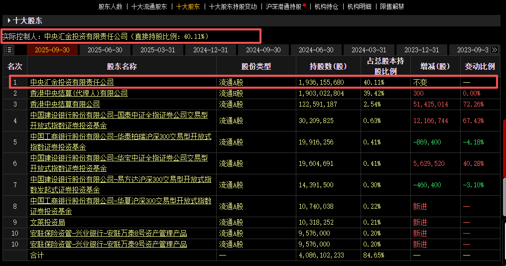Open the 机构明细 tab
506x266 pixels.
click(359, 6)
